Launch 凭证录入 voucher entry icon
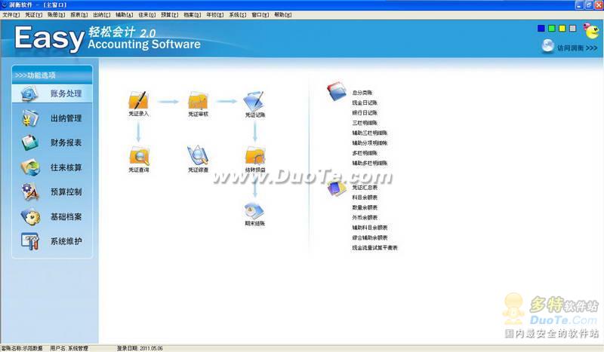604x352 pixels. point(138,103)
